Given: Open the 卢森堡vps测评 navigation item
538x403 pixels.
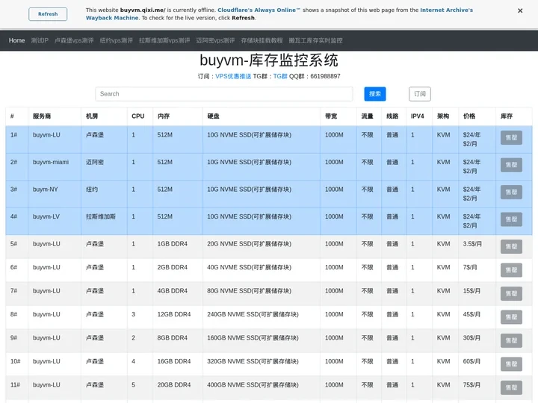Looking at the screenshot, I should (74, 40).
